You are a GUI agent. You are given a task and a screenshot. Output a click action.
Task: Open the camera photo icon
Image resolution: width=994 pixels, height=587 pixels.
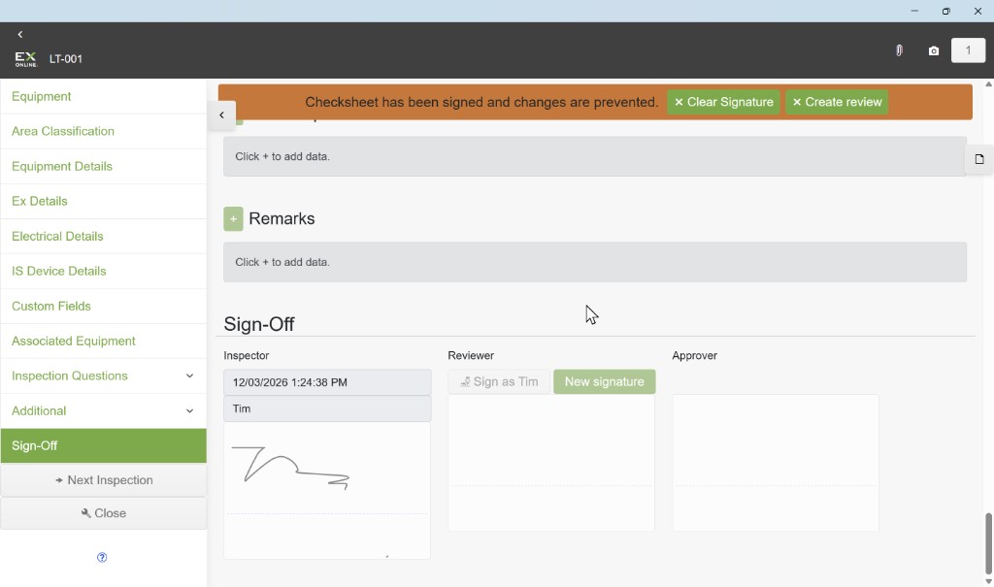[x=934, y=50]
